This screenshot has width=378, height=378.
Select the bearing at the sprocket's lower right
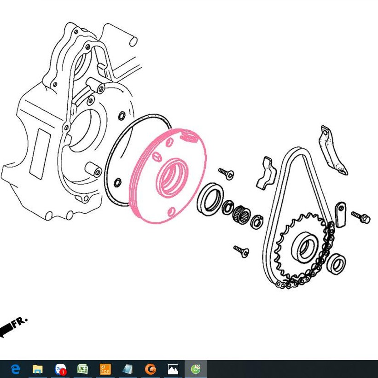point(337,264)
